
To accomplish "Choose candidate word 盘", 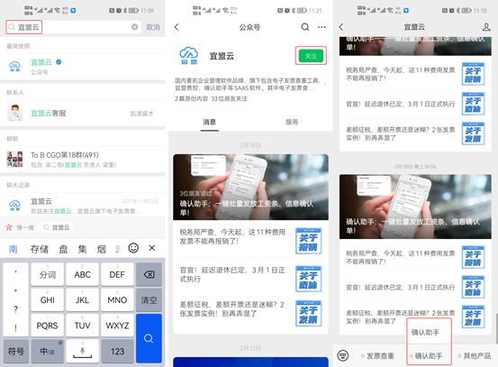I will pos(63,249).
